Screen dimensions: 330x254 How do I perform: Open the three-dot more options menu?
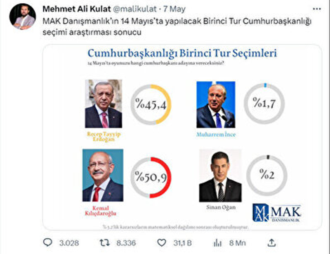[x=317, y=9]
